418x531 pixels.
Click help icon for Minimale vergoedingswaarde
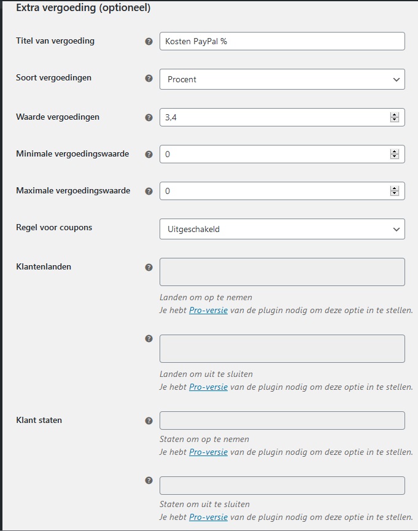(x=149, y=155)
